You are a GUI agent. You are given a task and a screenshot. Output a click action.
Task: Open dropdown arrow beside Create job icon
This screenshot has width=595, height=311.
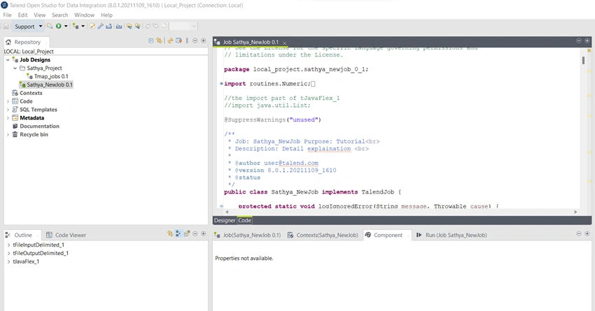(x=83, y=26)
